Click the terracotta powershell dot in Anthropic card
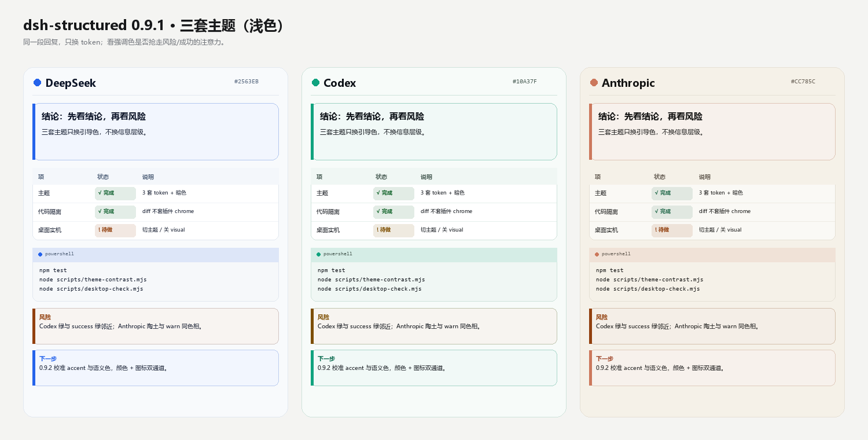Screen dimensions: 868x440 tap(597, 254)
